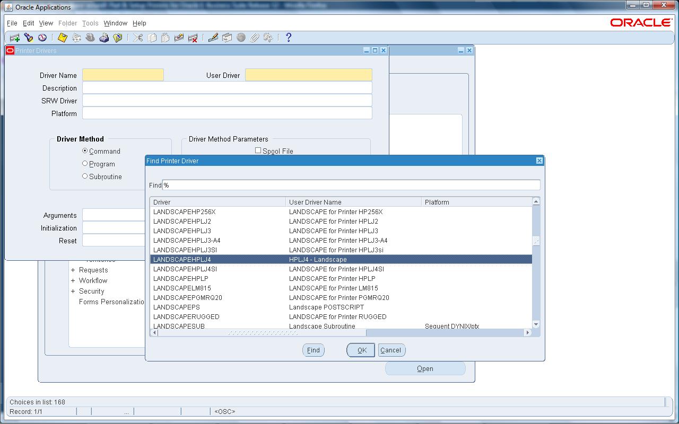Click the Find search text field
The width and height of the screenshot is (679, 424).
[x=351, y=185]
